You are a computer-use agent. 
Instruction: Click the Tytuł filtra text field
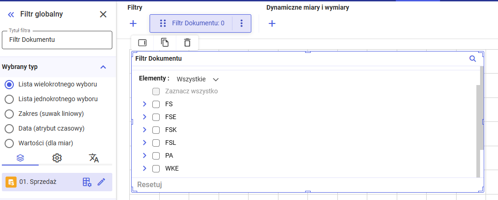pyautogui.click(x=57, y=40)
